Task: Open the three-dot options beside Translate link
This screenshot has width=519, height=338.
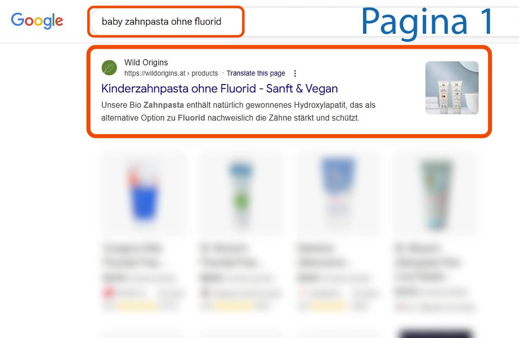Action: coord(295,73)
